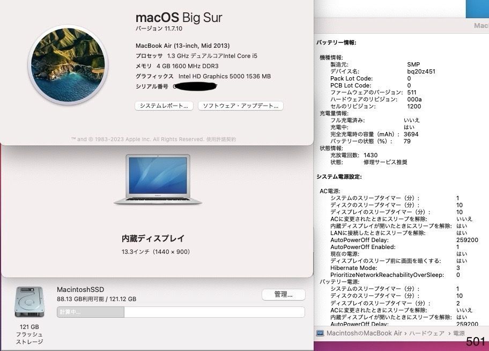
Task: Select the デバイス名 value bq20z451
Action: point(421,71)
